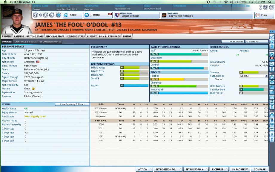Expand the Set Position To dropdown

tap(168, 169)
